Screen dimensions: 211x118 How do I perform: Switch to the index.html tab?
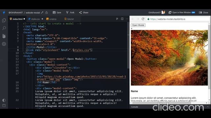click(x=17, y=19)
